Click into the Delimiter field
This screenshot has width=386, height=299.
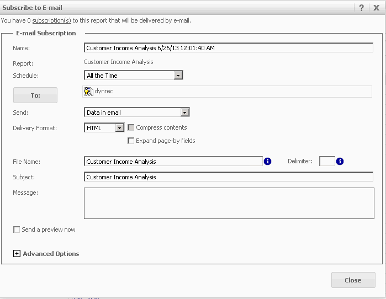pos(327,161)
